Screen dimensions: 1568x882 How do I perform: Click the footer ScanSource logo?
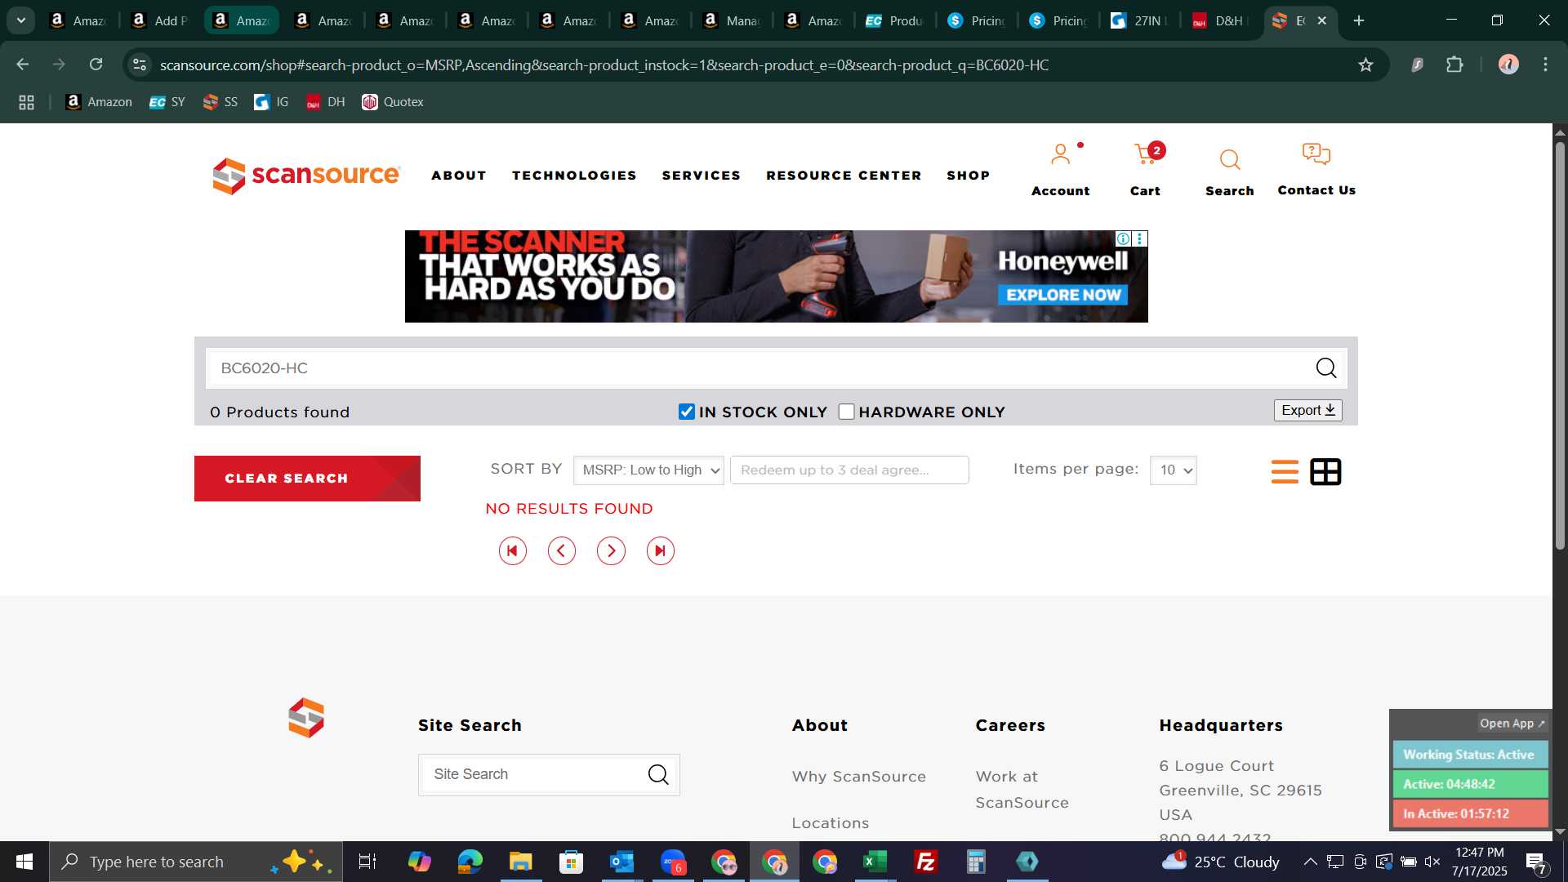click(306, 718)
